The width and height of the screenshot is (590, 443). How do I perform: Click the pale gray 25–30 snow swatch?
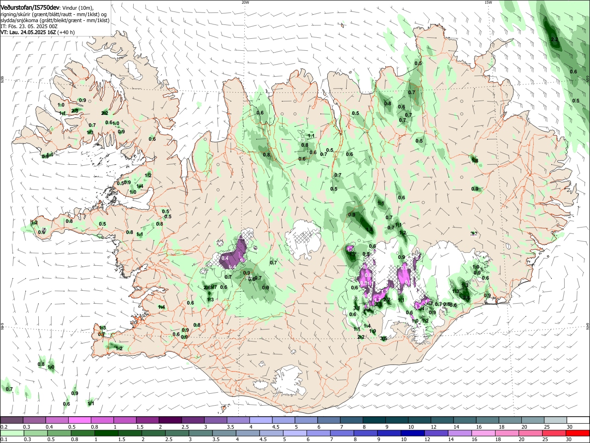pos(555,420)
